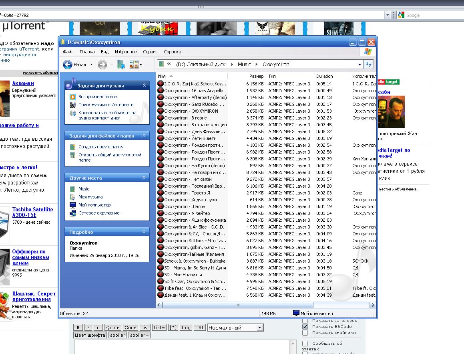Viewport: 464px width, 354px height.
Task: Click the Back (Назад) arrow icon
Action: [x=68, y=65]
